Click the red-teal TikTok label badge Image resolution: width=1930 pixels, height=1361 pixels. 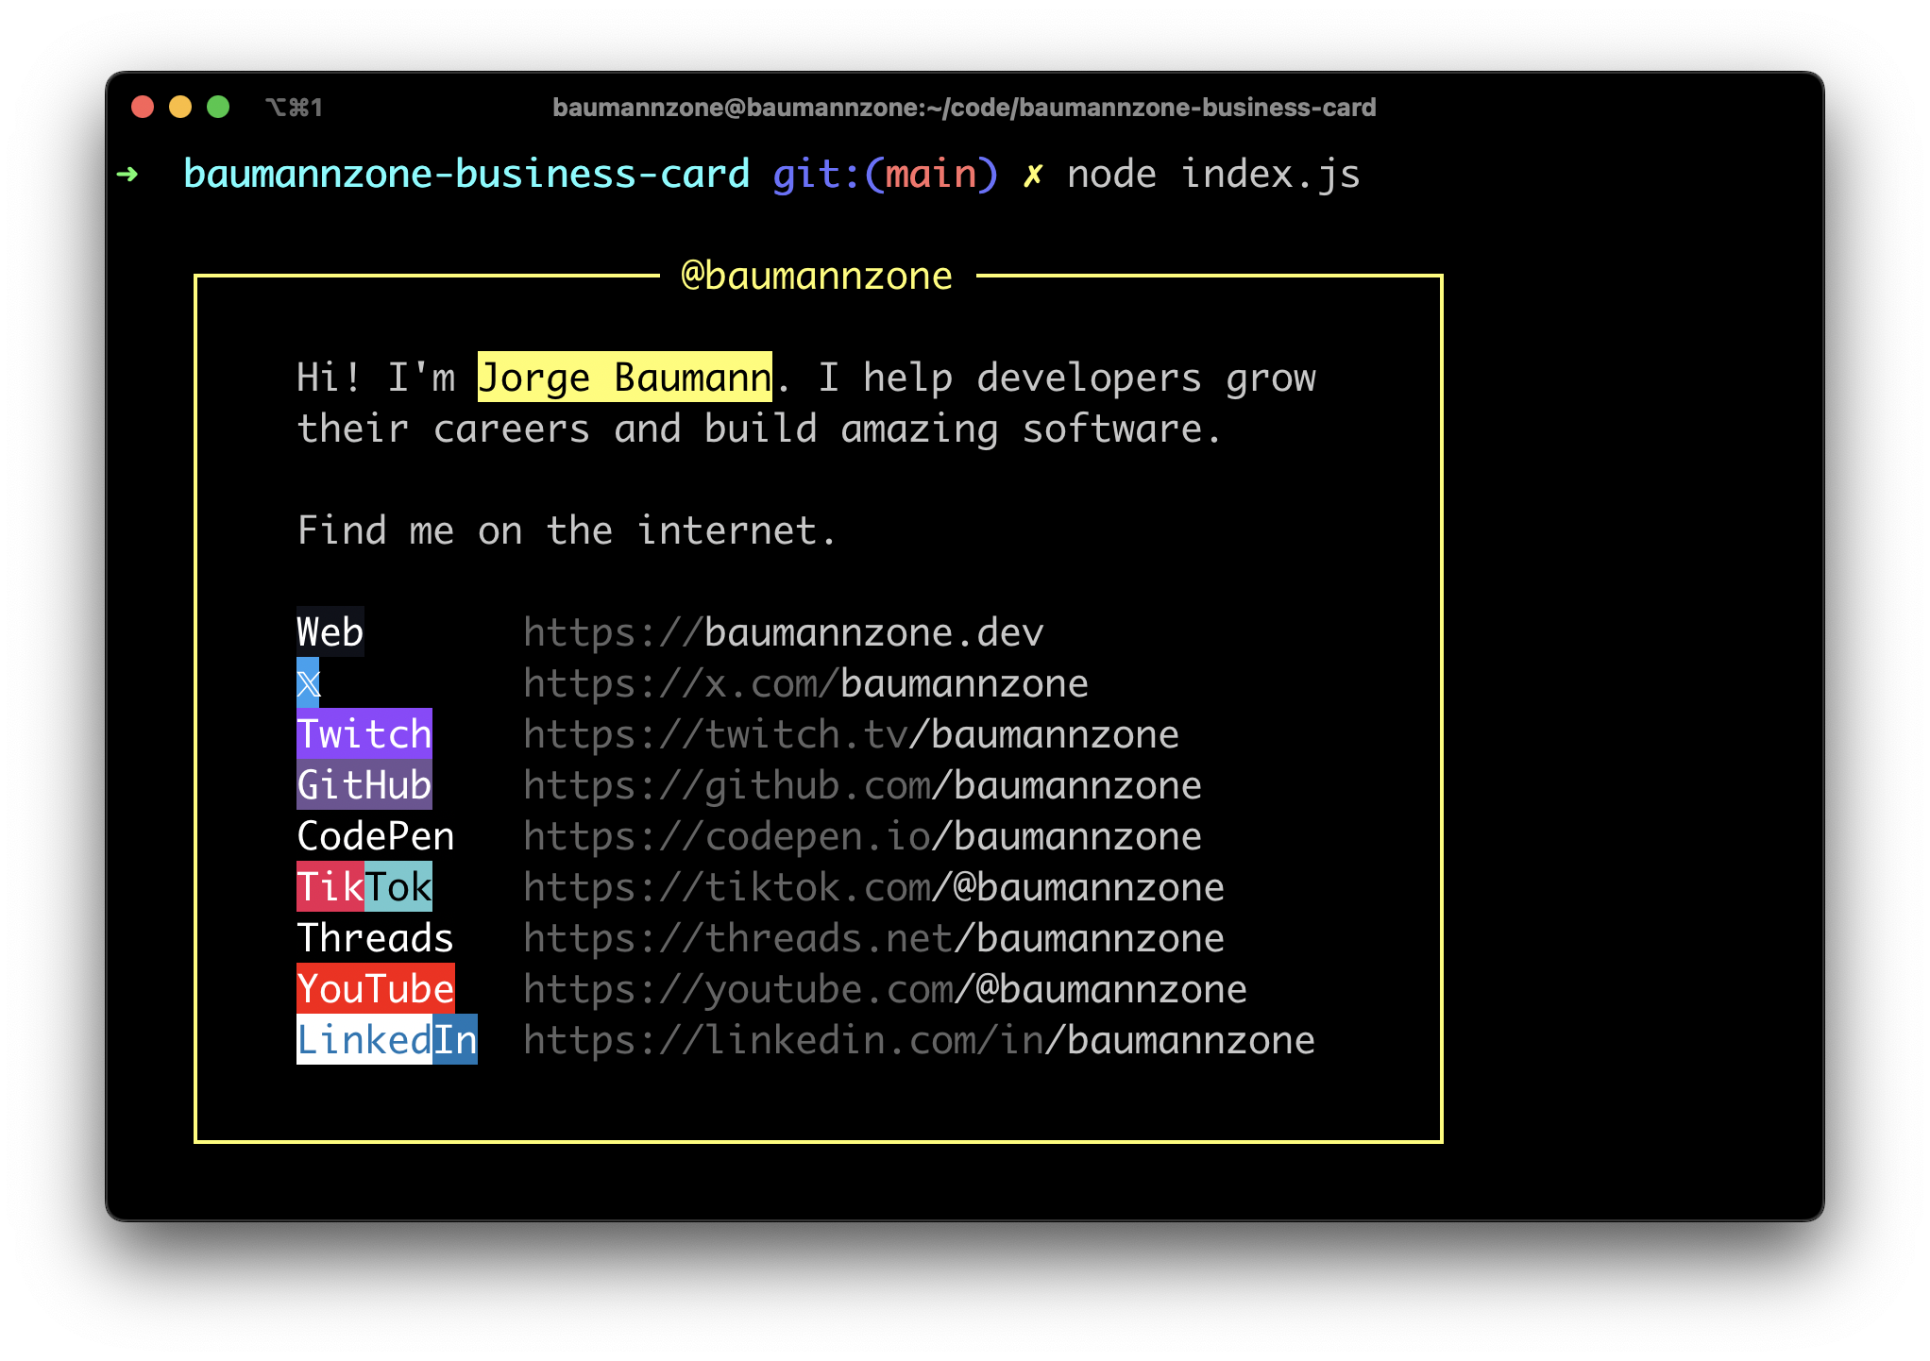click(x=364, y=887)
